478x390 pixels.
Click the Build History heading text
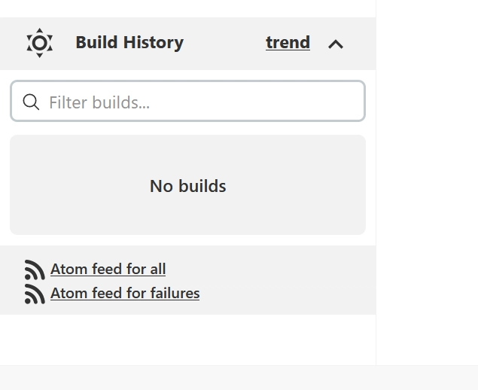[x=129, y=42]
